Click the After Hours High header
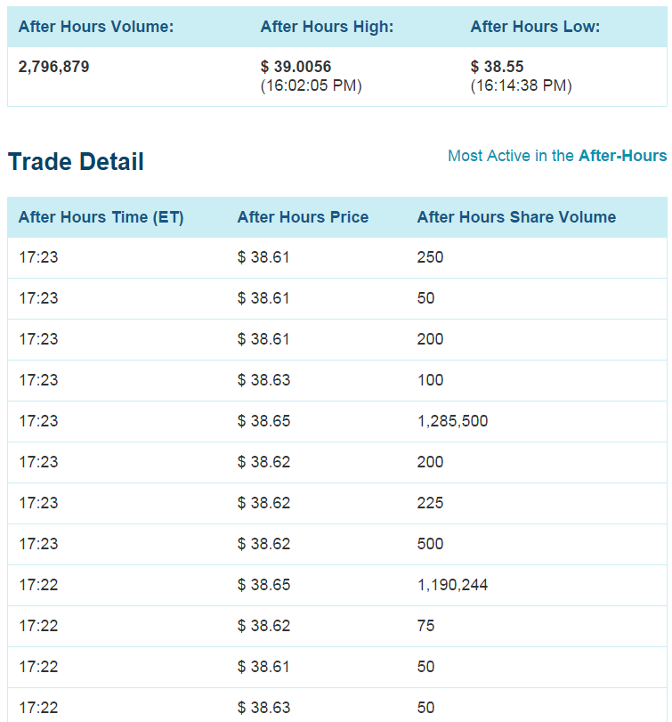 point(327,27)
